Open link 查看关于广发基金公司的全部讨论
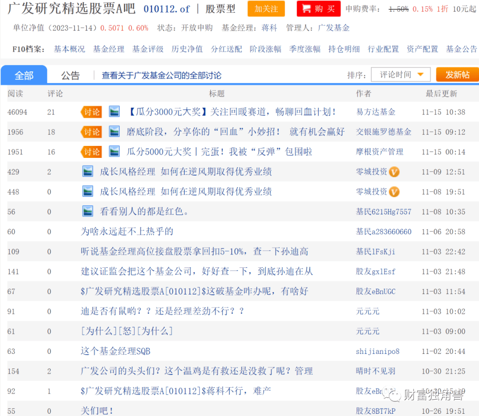Screen dimensions: 479x416 coord(161,75)
